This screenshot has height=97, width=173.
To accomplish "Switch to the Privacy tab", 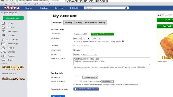I will click(x=68, y=22).
